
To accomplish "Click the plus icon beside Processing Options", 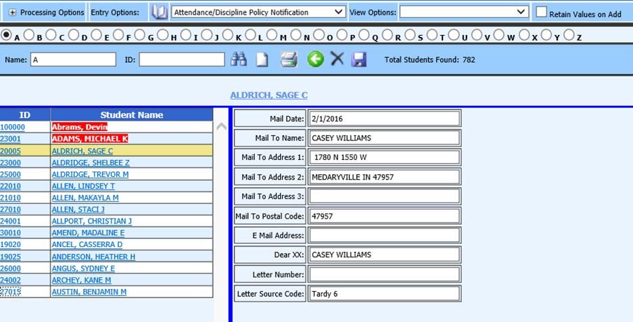I will pyautogui.click(x=12, y=12).
